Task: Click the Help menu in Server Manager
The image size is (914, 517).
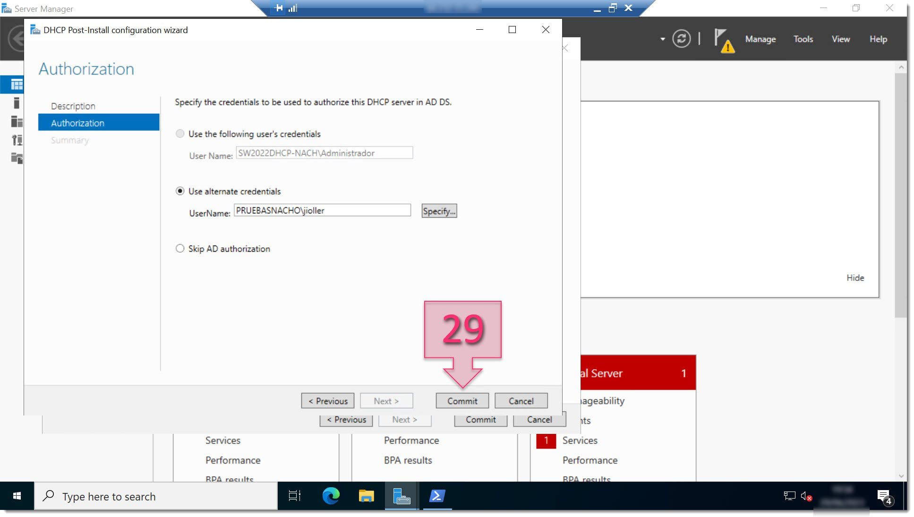Action: point(878,39)
